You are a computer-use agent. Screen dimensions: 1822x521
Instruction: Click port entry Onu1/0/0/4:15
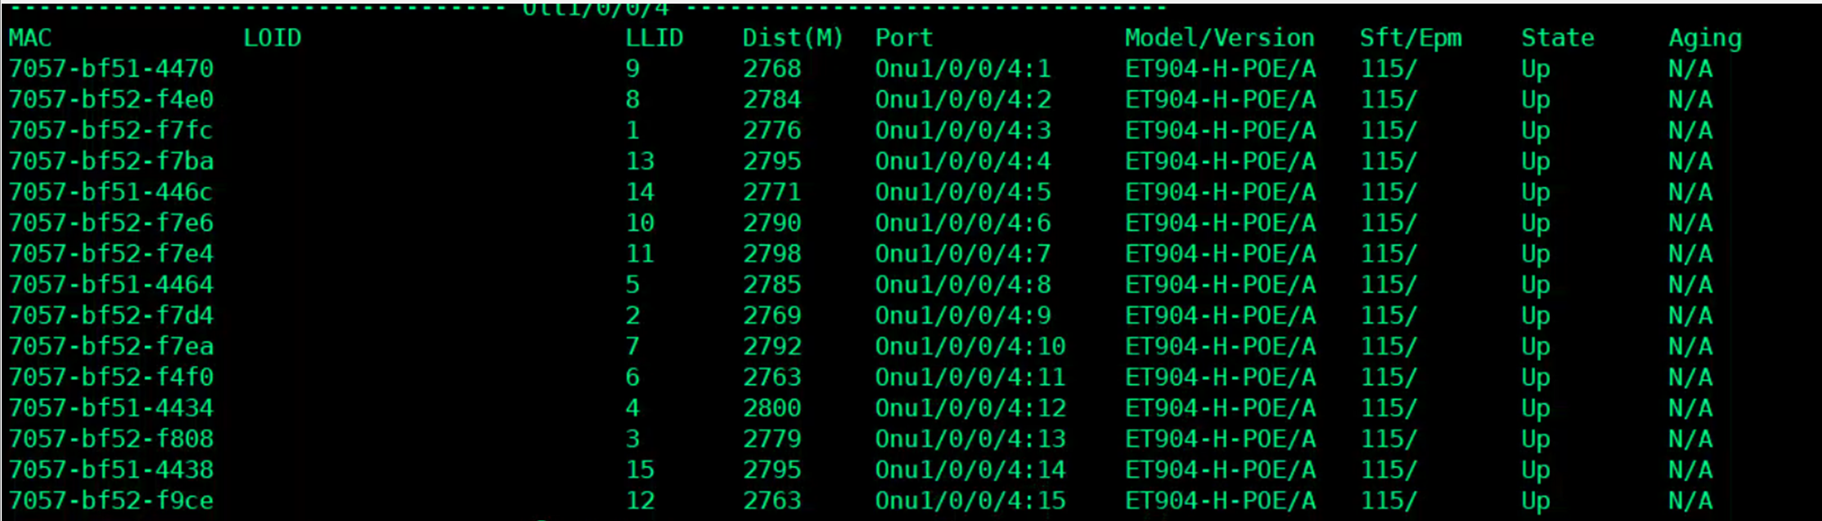970,500
